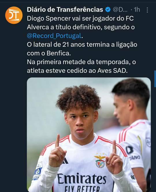
Task: Click the truncated @D... handle
Action: coord(120,10)
